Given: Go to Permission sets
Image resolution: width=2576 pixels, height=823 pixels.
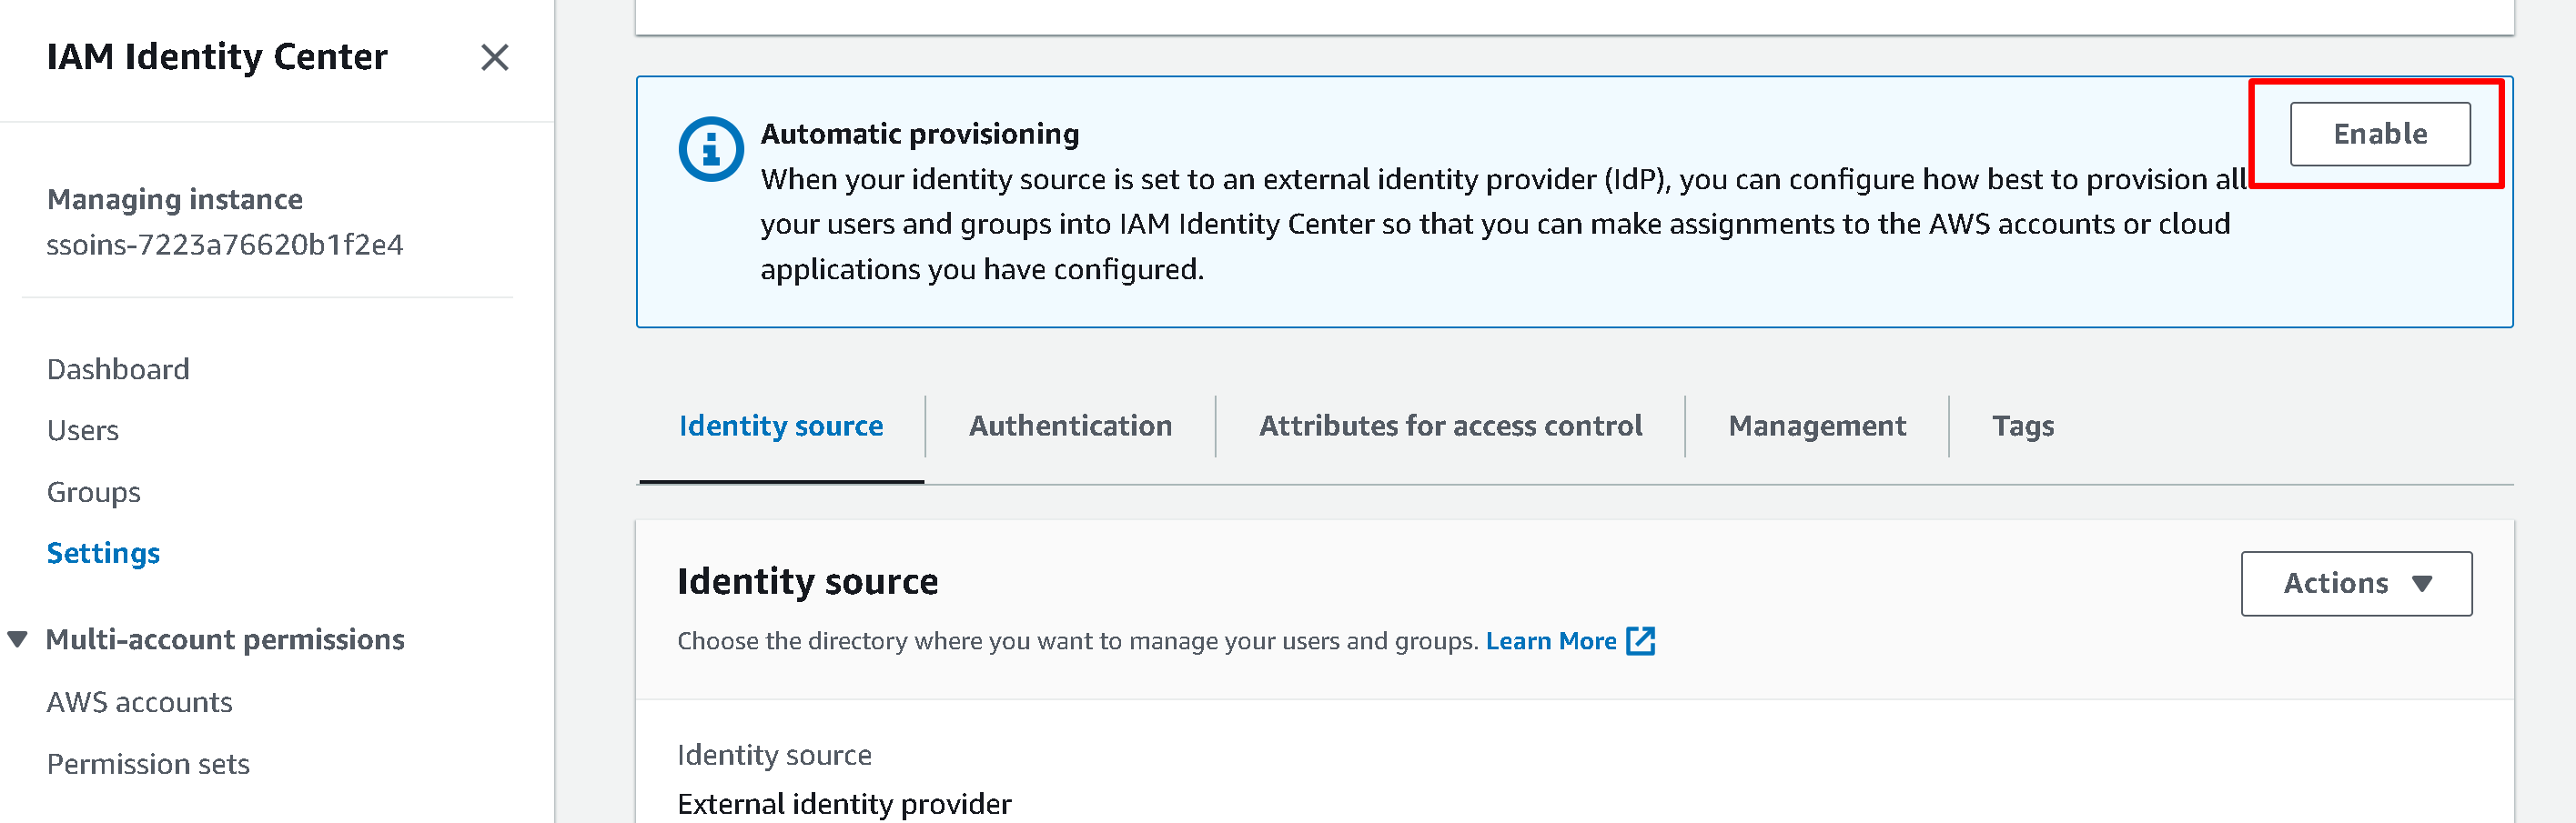Looking at the screenshot, I should click(148, 765).
